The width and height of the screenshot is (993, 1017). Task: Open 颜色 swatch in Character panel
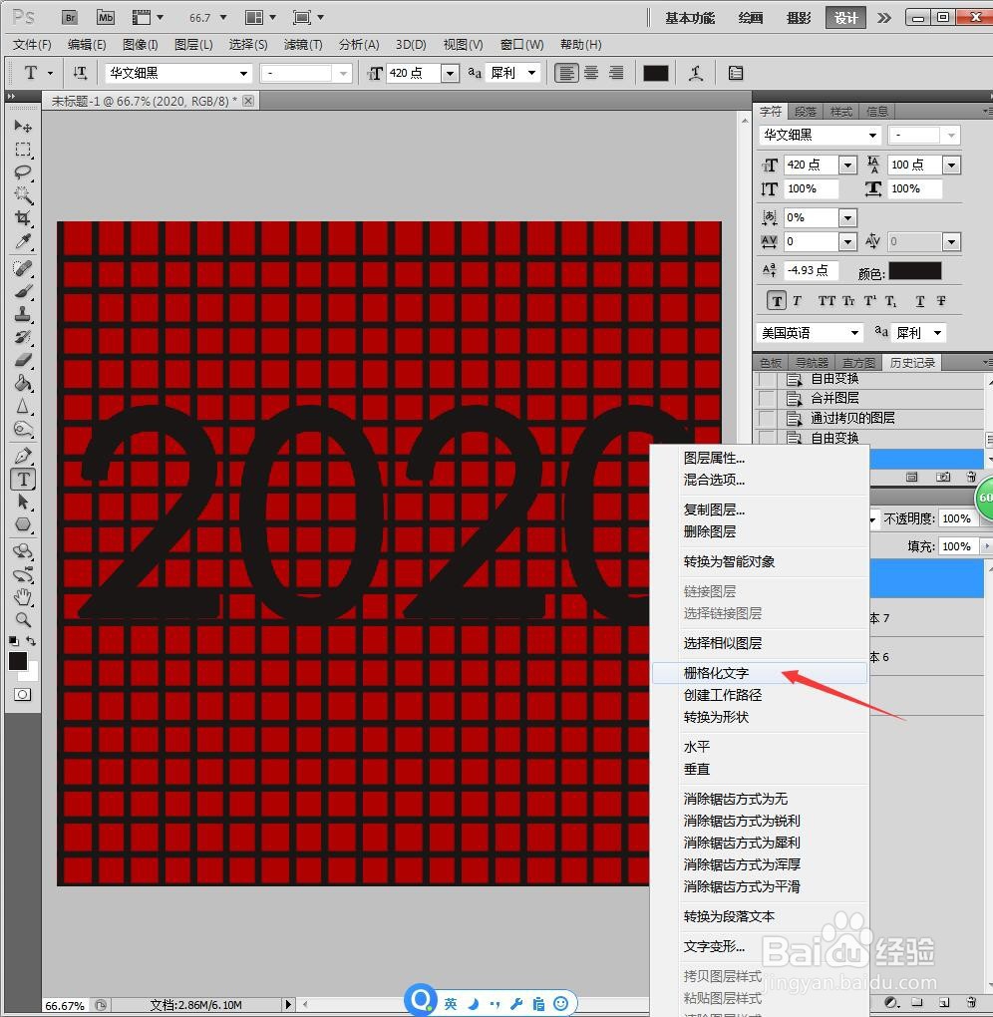pos(914,271)
